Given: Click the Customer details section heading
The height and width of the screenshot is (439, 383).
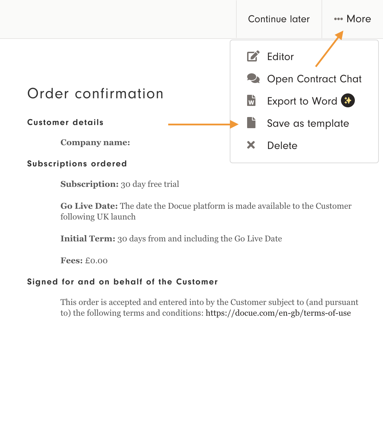Looking at the screenshot, I should pyautogui.click(x=65, y=122).
